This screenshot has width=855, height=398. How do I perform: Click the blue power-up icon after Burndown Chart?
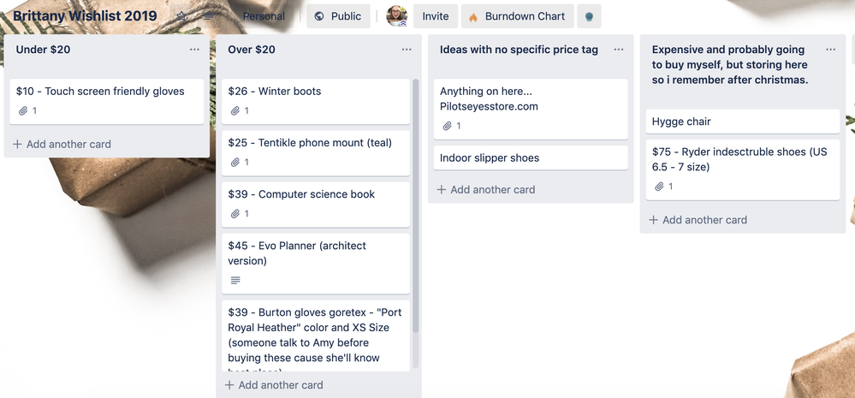click(589, 16)
